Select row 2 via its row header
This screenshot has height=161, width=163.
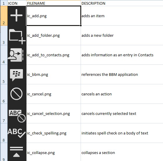4,16
